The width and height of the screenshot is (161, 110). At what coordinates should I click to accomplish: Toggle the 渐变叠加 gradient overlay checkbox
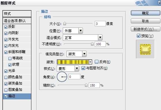(x=6, y=84)
